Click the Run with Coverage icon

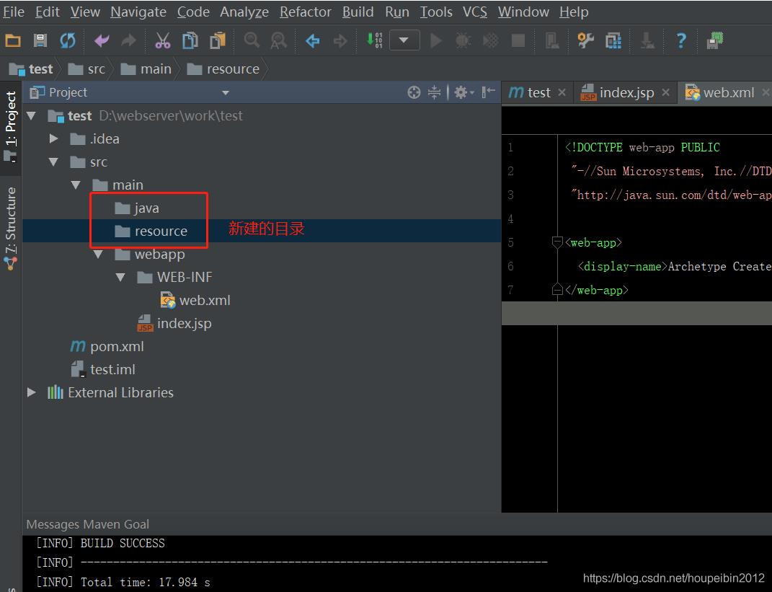pos(490,40)
